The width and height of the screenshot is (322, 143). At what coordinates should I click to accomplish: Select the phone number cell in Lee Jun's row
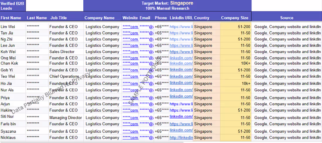click(161, 46)
